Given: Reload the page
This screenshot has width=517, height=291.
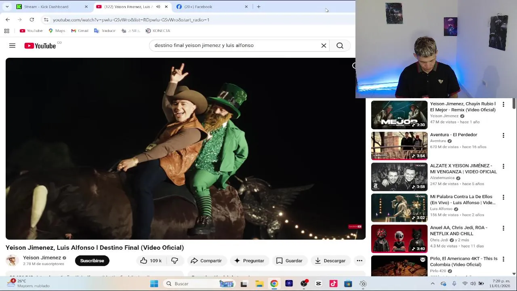Looking at the screenshot, I should click(32, 19).
